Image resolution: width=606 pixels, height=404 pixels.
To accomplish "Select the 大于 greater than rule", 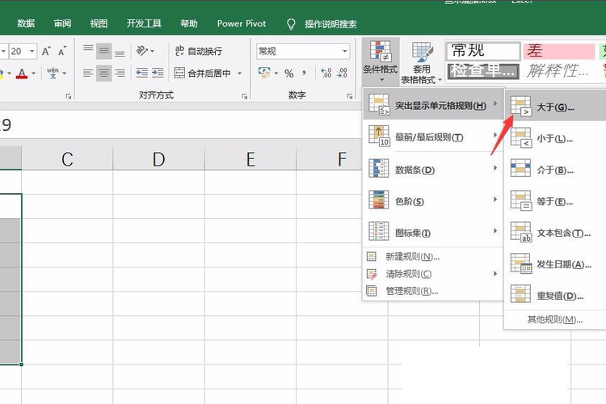I will pyautogui.click(x=556, y=107).
